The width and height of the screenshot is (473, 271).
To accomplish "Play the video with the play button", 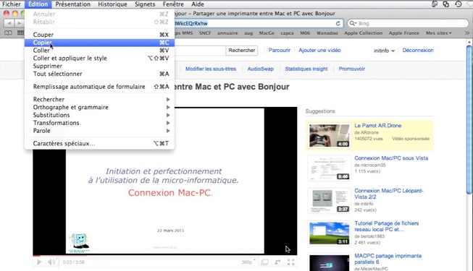I will pyautogui.click(x=39, y=262).
